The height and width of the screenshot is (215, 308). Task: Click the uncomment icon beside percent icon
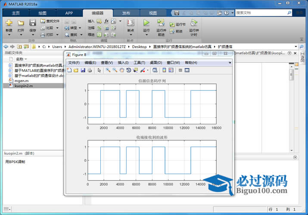pyautogui.click(x=106, y=28)
